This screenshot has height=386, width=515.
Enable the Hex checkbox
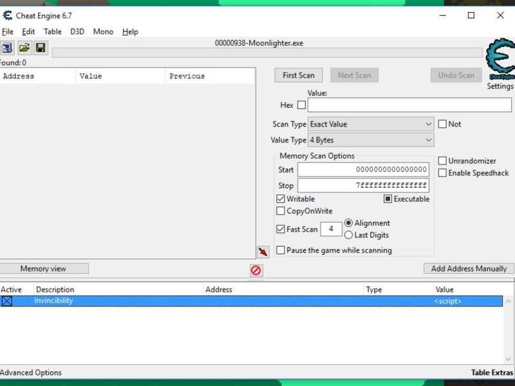pos(301,105)
